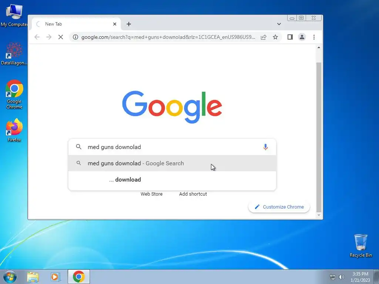This screenshot has width=379, height=284.
Task: Click scrollbar down arrow in Chrome
Action: [319, 215]
